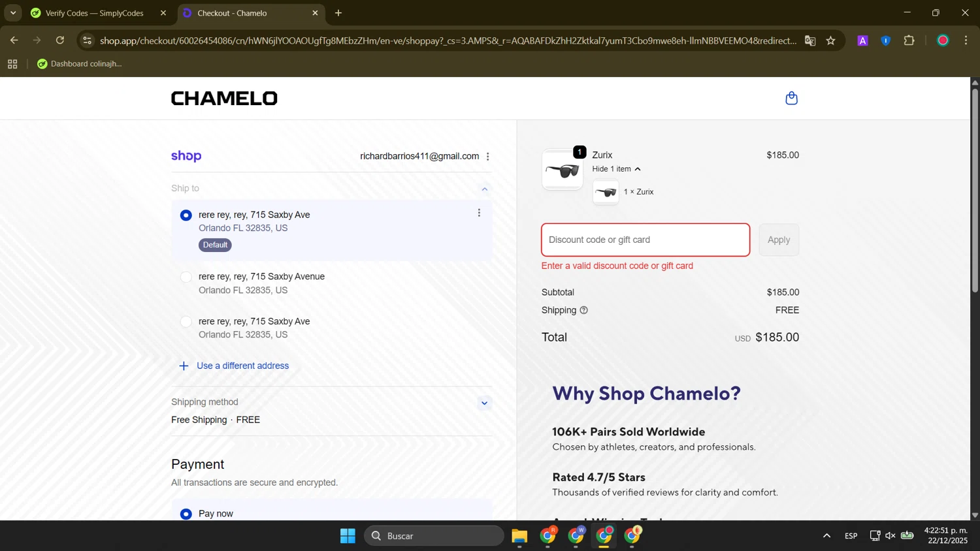Click the richardbarrios411@gmail.com email text
The height and width of the screenshot is (551, 980).
coord(419,157)
